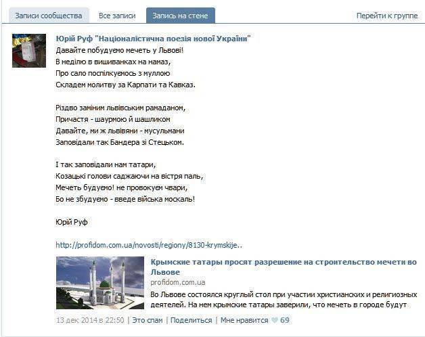
Task: Open the community avatar thumbnail
Action: pos(29,51)
